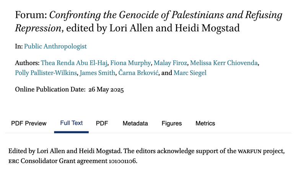View the Metrics tab
Viewport: 306px width, 171px height.
click(205, 123)
